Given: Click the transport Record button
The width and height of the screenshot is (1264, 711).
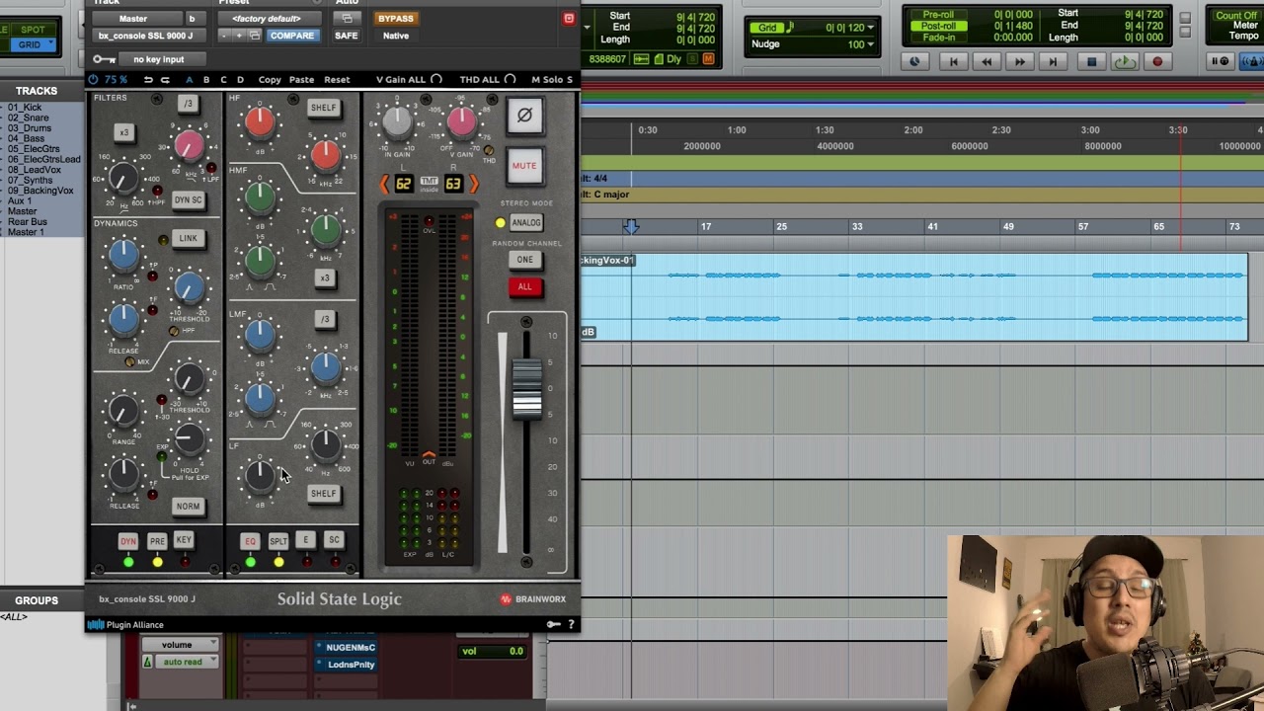Looking at the screenshot, I should click(1158, 61).
